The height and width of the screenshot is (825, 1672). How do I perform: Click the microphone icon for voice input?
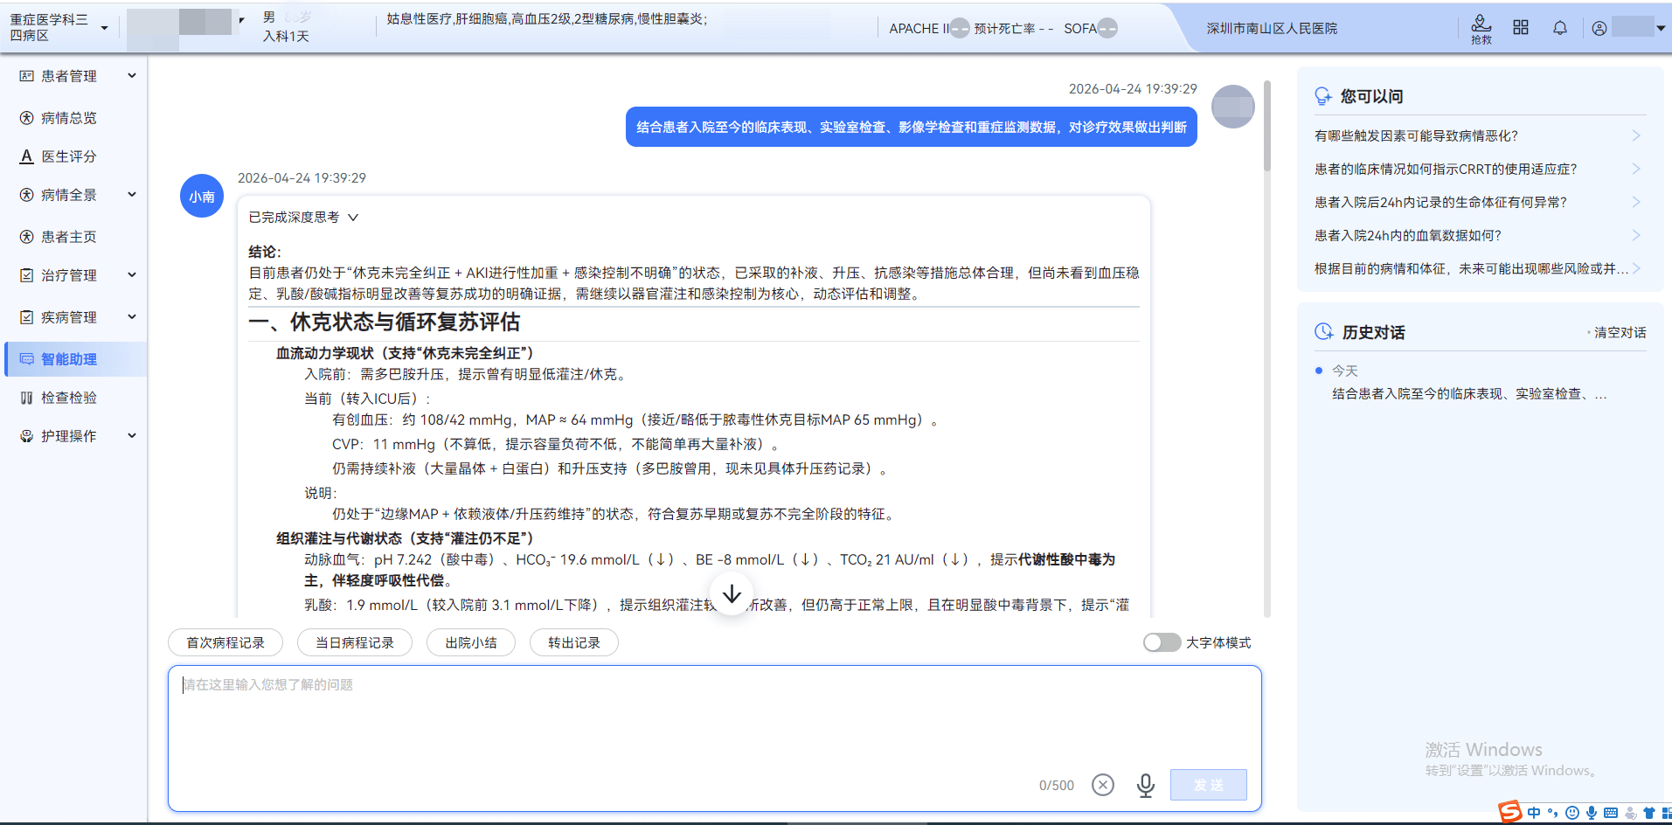coord(1145,785)
